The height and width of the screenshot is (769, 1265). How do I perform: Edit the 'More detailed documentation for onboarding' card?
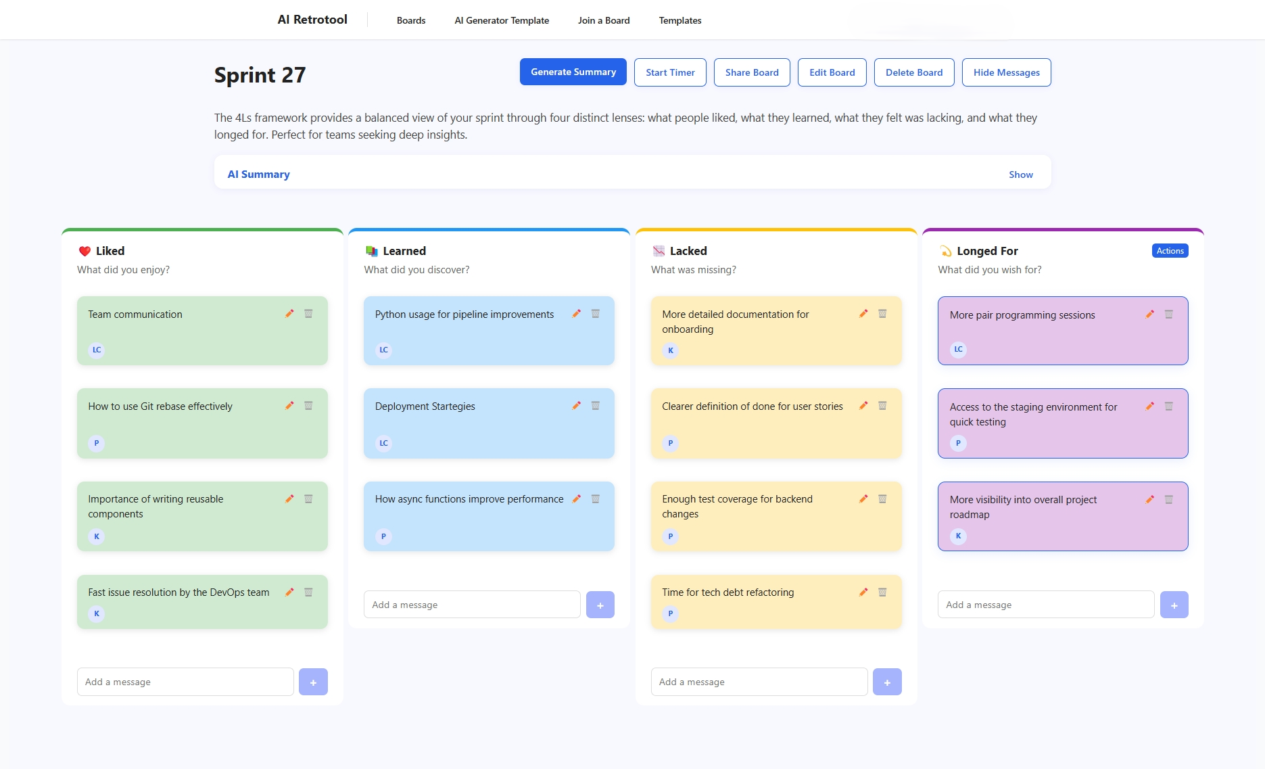pyautogui.click(x=863, y=313)
